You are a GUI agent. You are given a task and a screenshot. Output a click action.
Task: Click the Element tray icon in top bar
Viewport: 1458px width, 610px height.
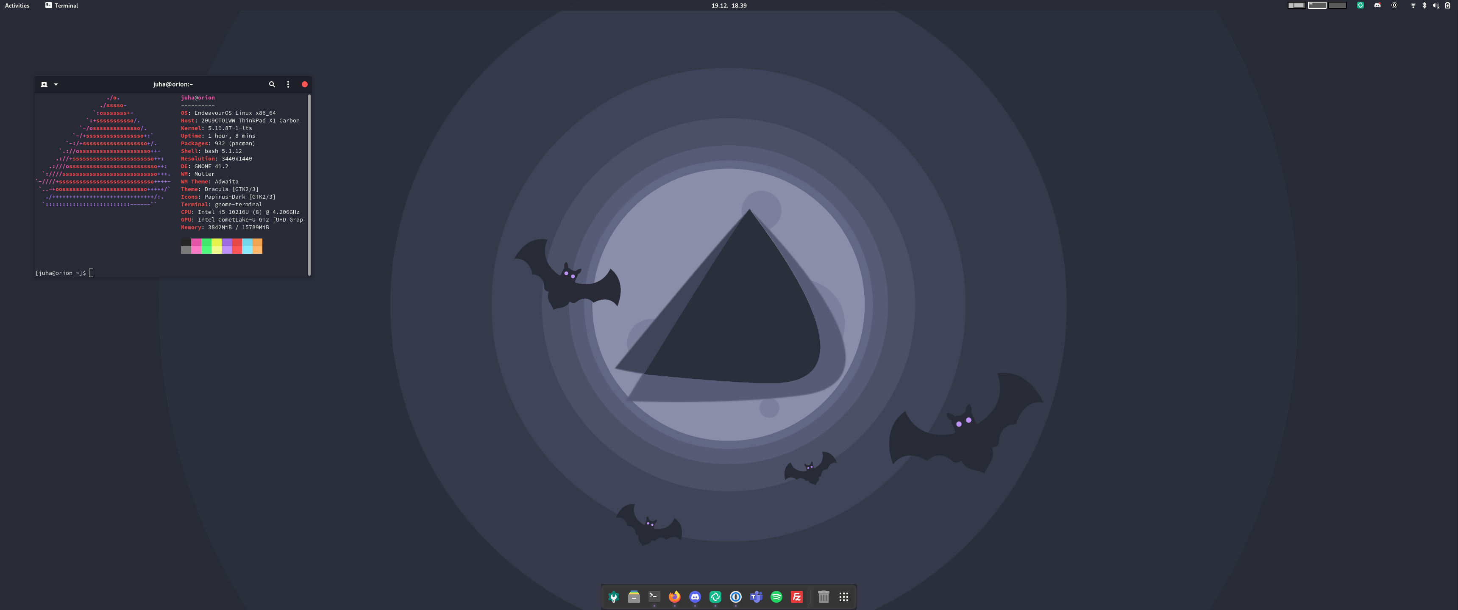click(1361, 5)
